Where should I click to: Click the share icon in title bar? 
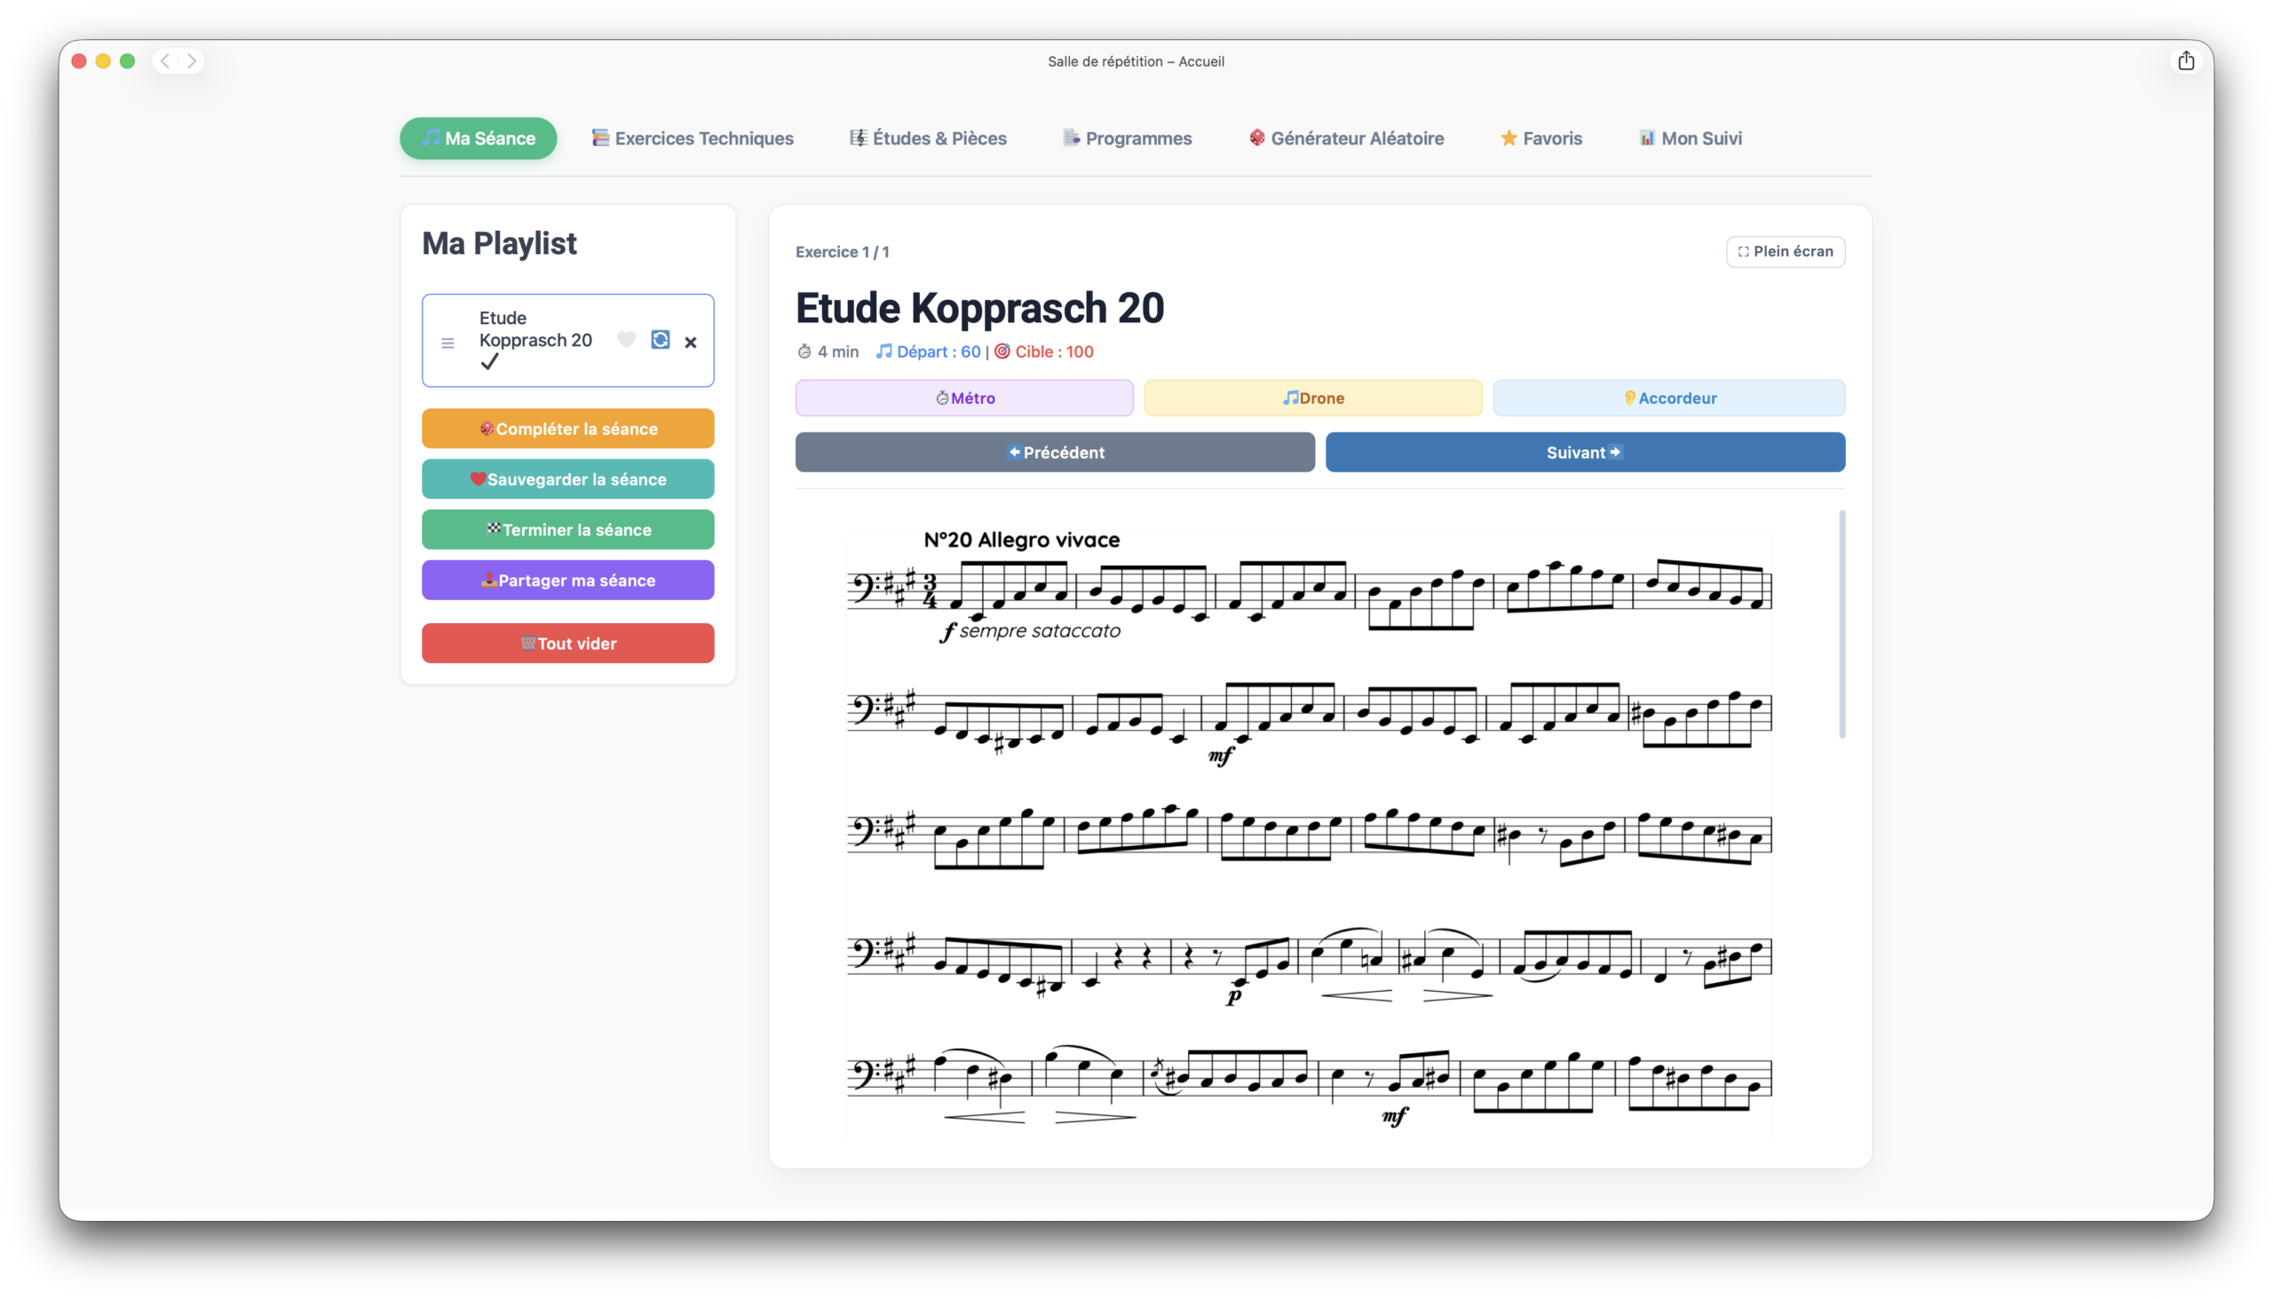2186,60
